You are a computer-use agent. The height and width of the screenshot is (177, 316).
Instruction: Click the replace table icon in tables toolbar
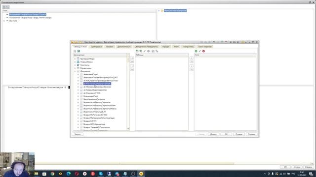(153, 51)
